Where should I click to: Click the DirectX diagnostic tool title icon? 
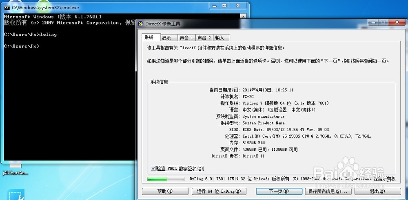point(140,24)
